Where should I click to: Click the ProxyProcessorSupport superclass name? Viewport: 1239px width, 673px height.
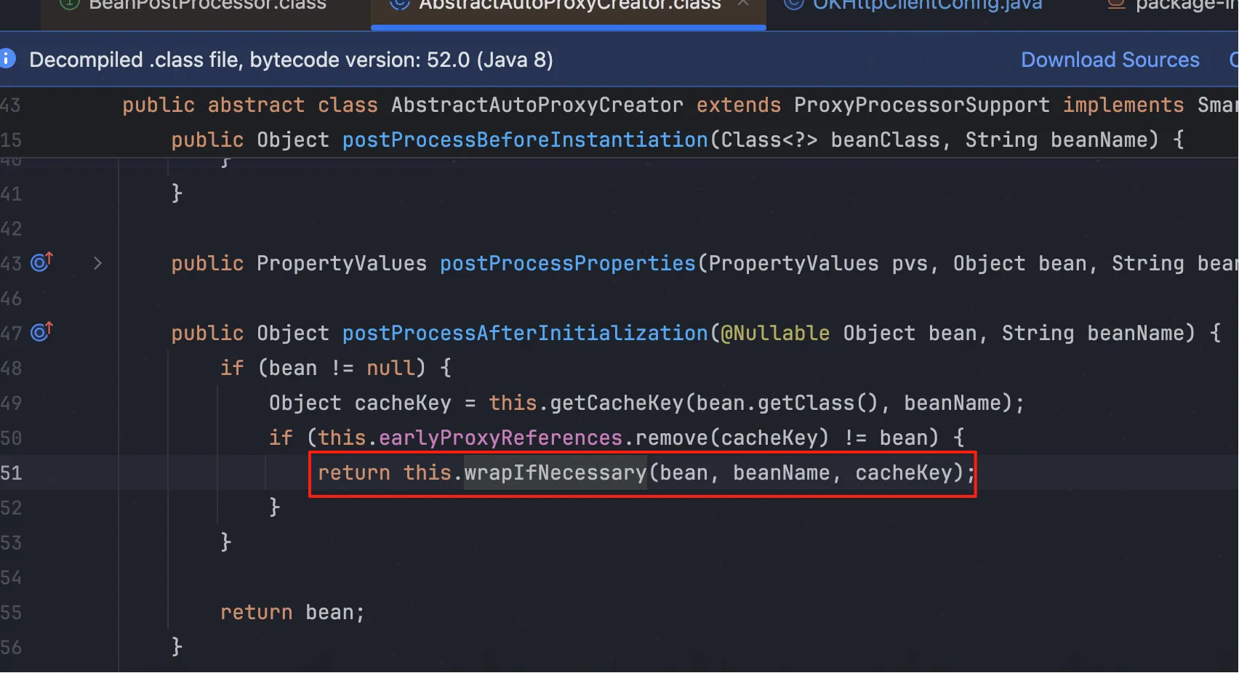tap(921, 105)
